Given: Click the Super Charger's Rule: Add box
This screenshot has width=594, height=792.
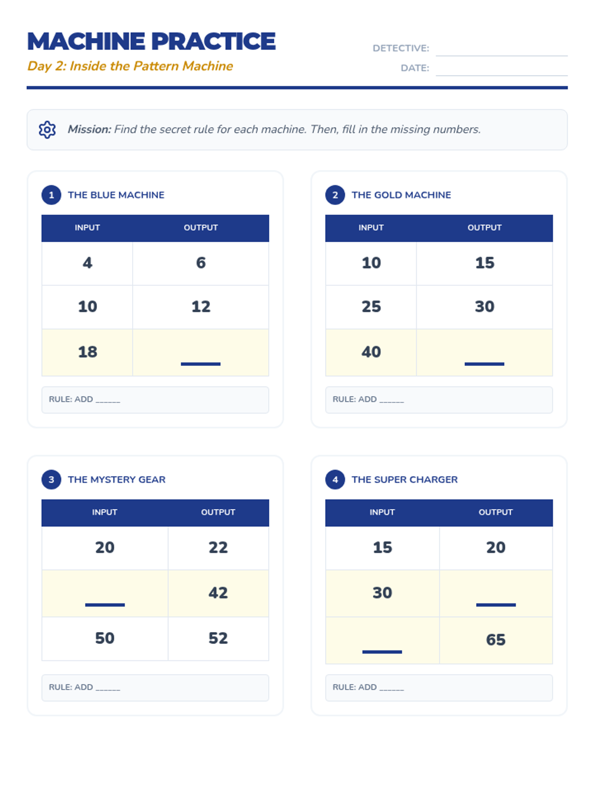Looking at the screenshot, I should pos(439,688).
